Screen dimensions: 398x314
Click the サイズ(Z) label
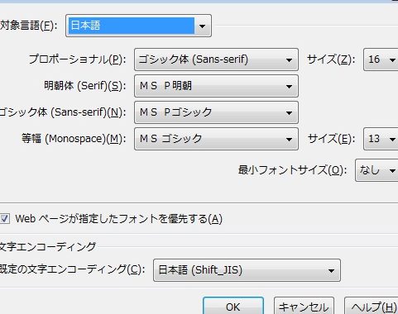[x=331, y=59]
